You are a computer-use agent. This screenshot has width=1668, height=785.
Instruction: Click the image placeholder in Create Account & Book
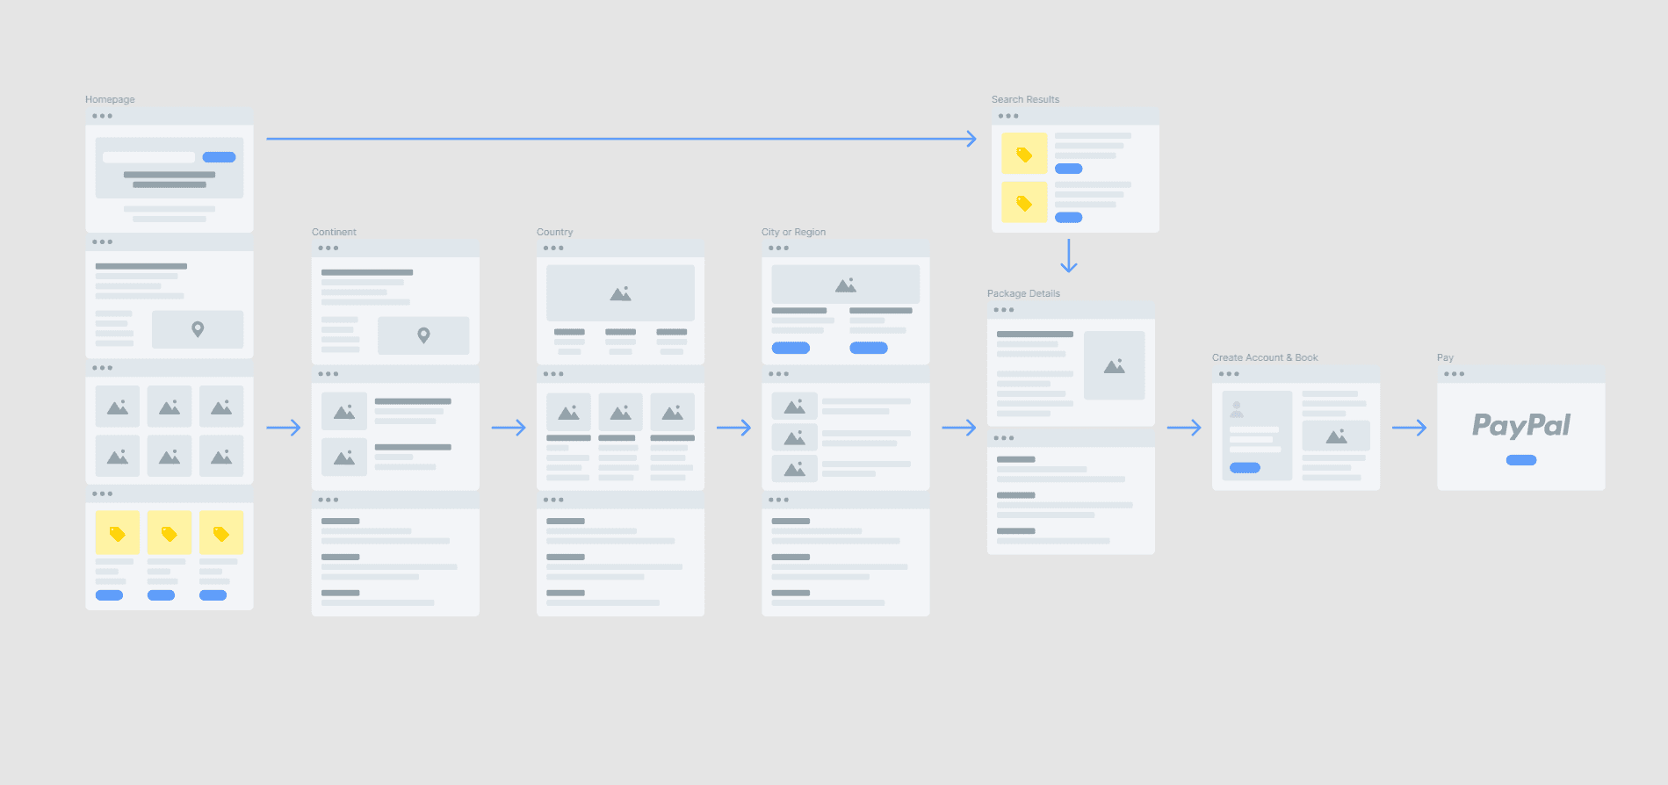1336,436
